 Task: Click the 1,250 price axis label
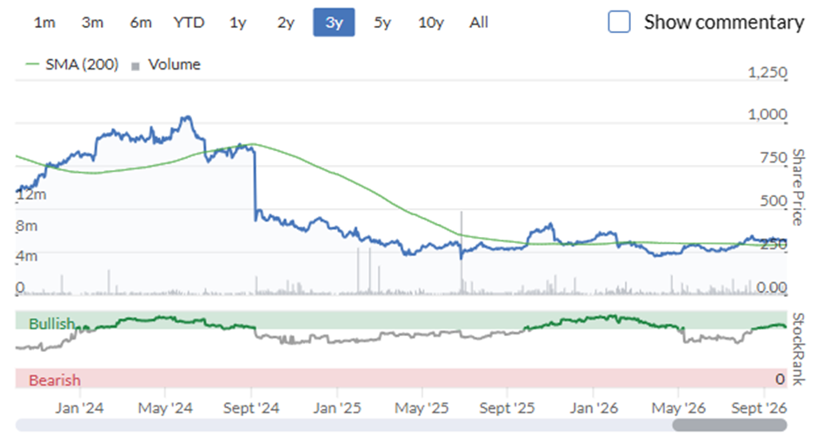(x=767, y=72)
